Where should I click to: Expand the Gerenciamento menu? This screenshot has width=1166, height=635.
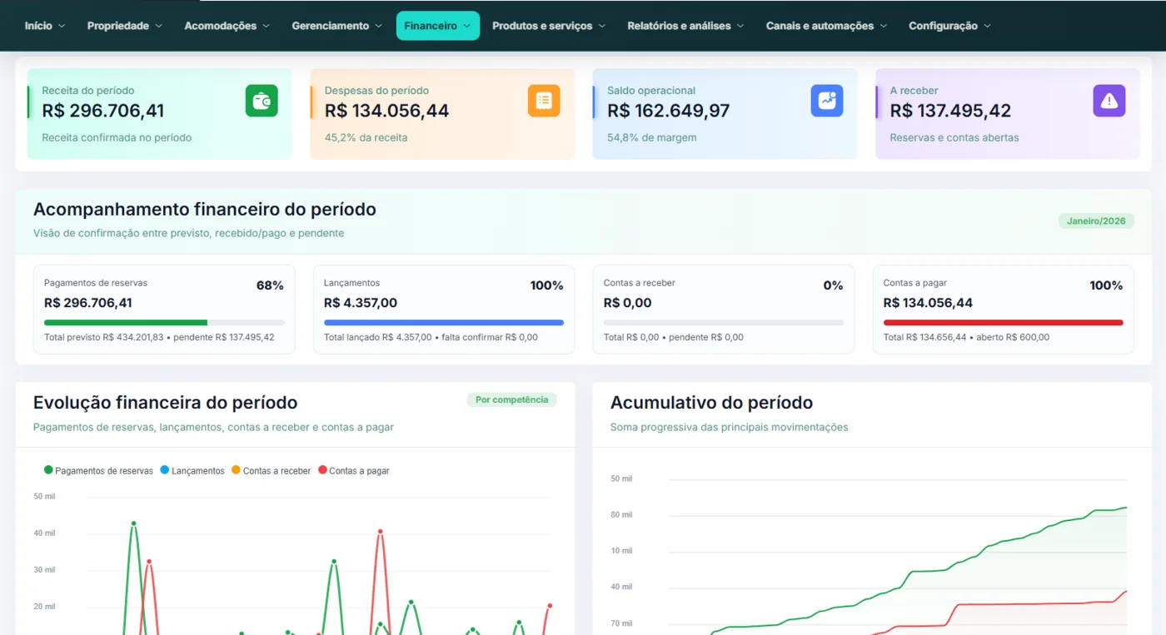click(x=337, y=26)
